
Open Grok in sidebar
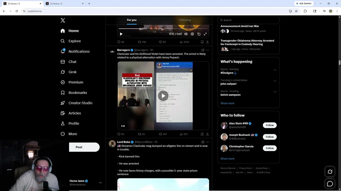pos(68,72)
